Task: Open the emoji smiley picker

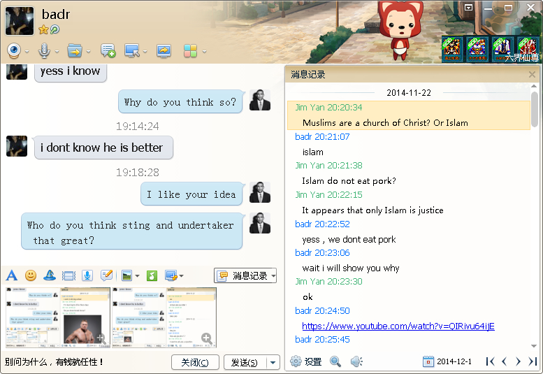Action: 31,275
